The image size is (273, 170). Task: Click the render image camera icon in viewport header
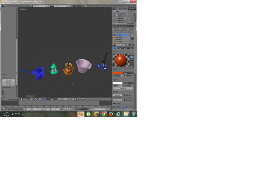pos(82,99)
